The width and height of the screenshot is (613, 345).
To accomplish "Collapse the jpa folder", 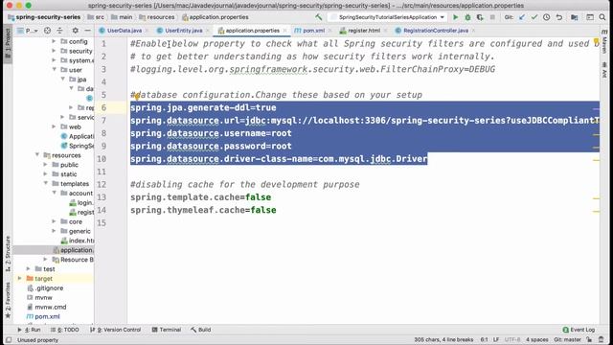I will tap(62, 79).
